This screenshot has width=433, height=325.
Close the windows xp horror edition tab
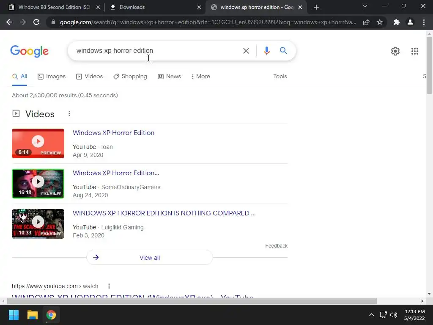coord(300,8)
